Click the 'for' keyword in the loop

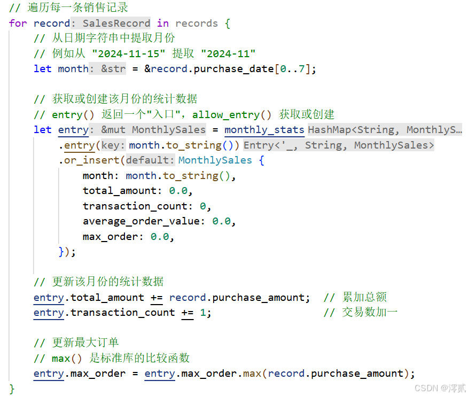18,24
